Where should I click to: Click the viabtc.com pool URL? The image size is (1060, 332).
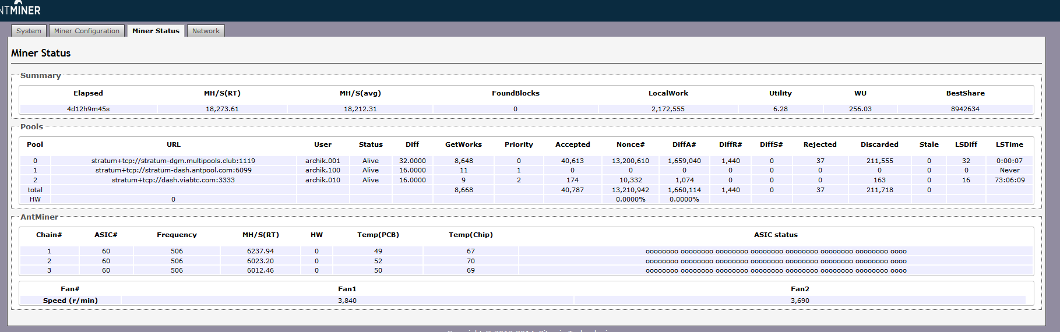173,180
